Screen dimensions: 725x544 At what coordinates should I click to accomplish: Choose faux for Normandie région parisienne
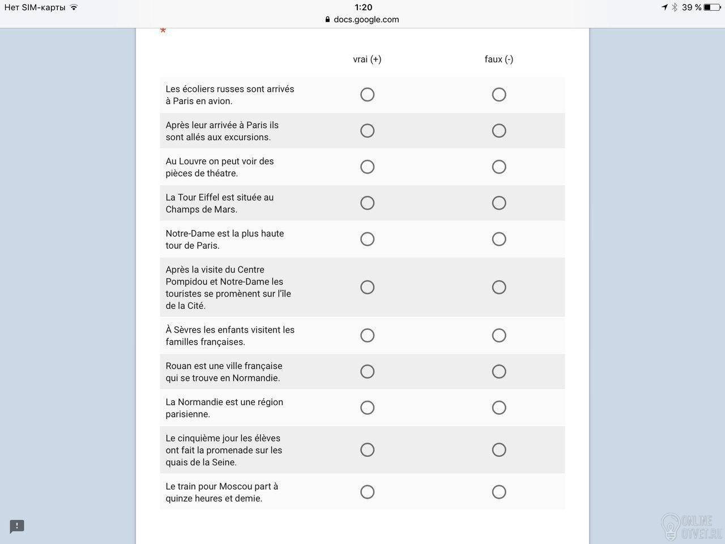coord(499,408)
